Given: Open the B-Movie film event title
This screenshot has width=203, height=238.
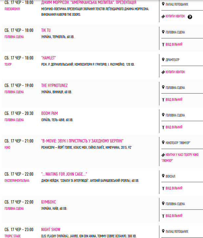Looking at the screenshot, I should (x=82, y=141).
